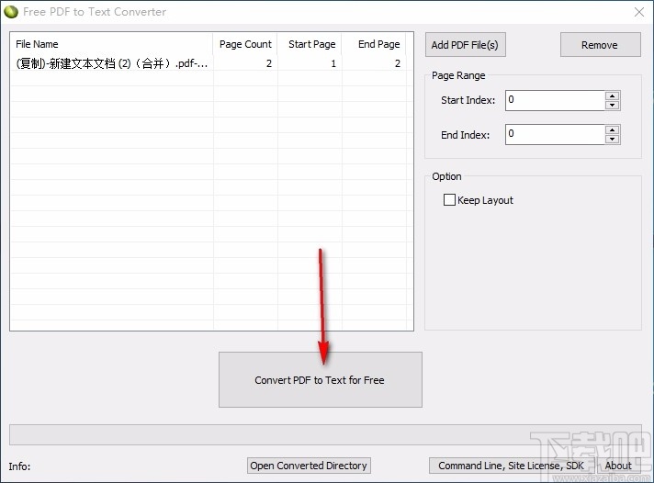Screen dimensions: 654x483
Task: Decrease End Index with down arrow
Action: click(x=613, y=140)
